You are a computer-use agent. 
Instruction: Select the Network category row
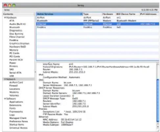pyautogui.click(x=18, y=79)
